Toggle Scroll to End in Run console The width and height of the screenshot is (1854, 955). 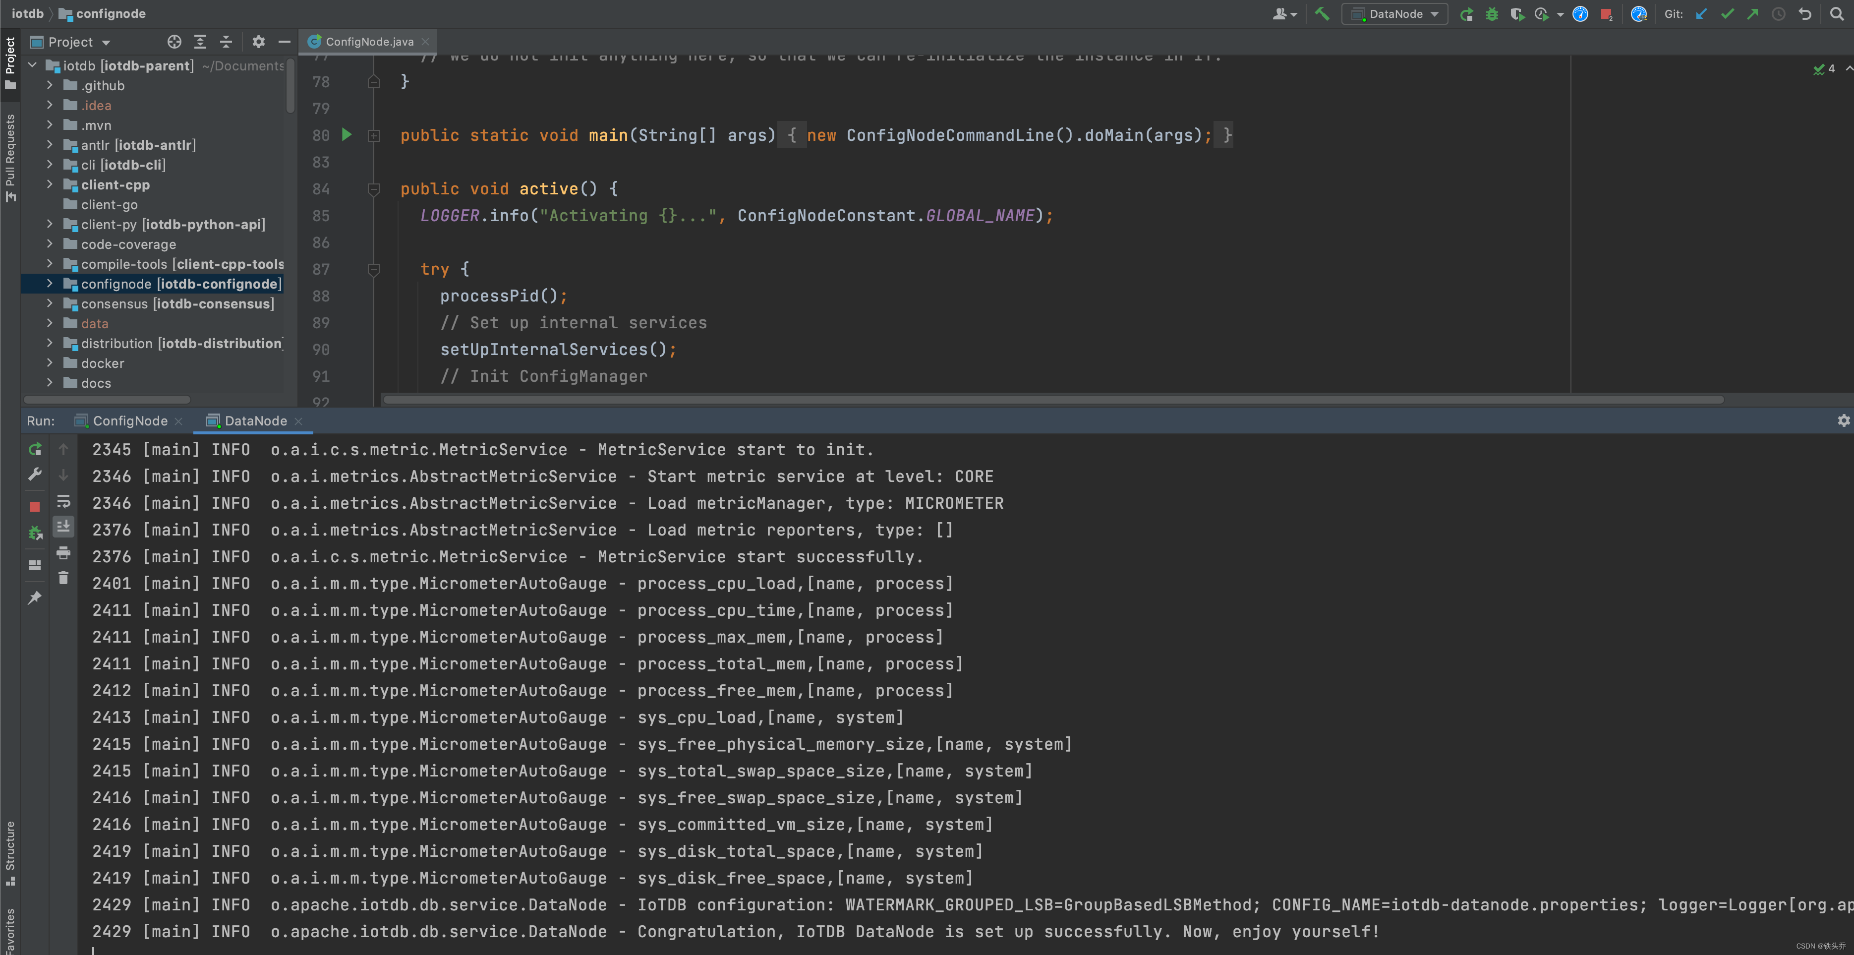[x=63, y=526]
